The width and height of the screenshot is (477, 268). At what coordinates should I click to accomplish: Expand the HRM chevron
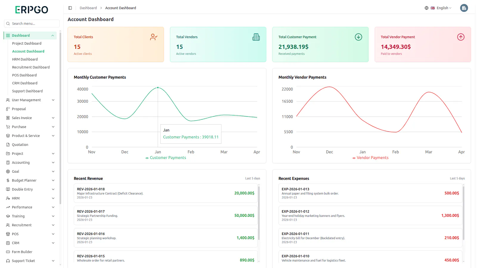53,198
